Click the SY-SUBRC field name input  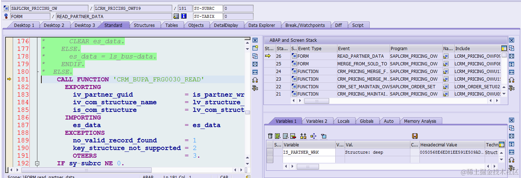point(208,8)
